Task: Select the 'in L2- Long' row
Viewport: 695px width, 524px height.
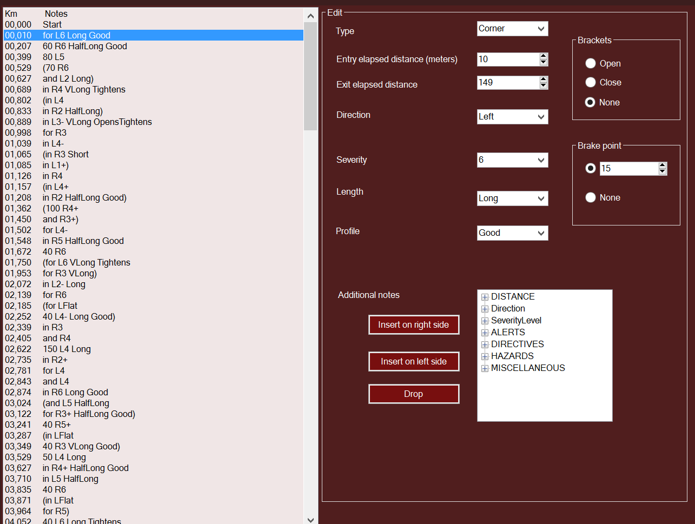Action: 154,284
